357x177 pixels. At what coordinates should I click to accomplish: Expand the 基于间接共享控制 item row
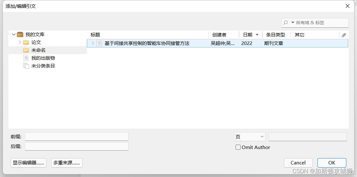coord(93,43)
